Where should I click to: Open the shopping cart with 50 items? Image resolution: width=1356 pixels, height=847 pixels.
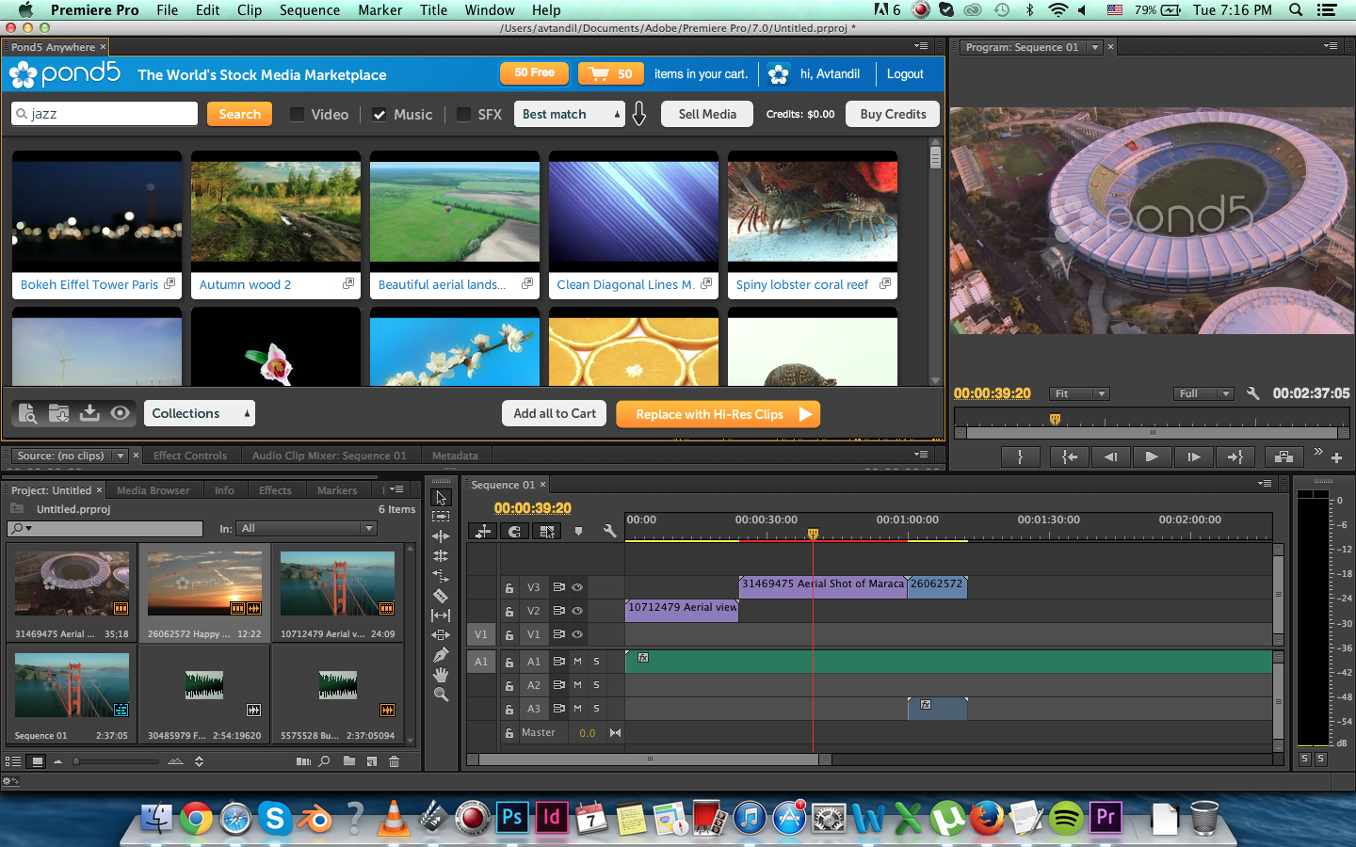[610, 73]
